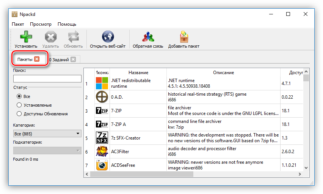Switch to the 0 Заданий tab
This screenshot has width=323, height=194.
60,59
